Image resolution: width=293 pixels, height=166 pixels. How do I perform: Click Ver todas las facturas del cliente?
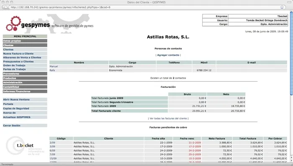[x=168, y=118]
